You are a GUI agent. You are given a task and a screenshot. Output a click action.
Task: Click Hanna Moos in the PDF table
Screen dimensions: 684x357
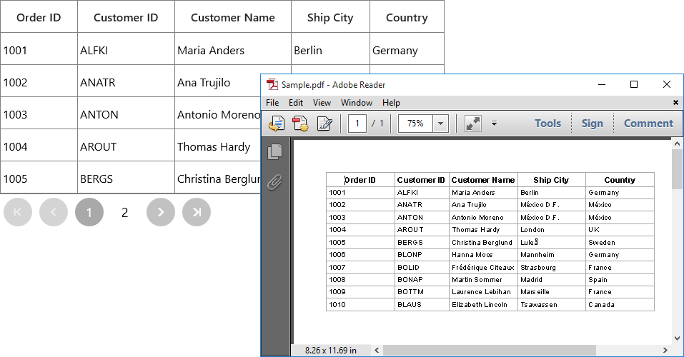coord(472,255)
